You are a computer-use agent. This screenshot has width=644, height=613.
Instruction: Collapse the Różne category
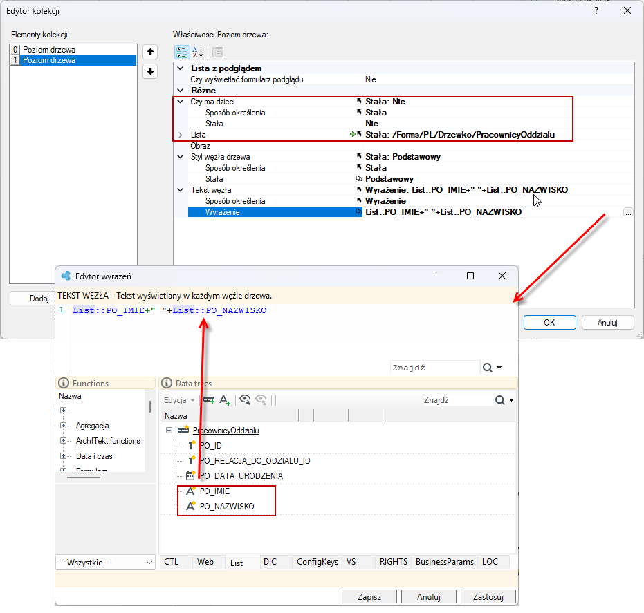(181, 91)
